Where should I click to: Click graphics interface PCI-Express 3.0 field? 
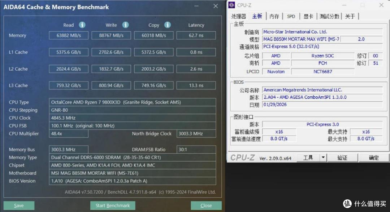point(322,124)
